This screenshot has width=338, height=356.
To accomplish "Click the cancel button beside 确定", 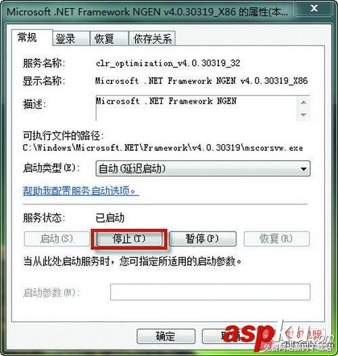I will click(229, 336).
